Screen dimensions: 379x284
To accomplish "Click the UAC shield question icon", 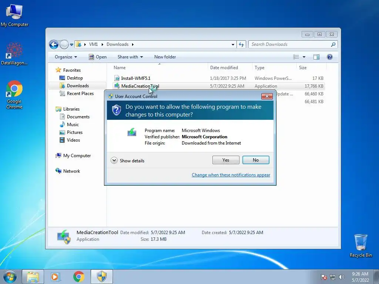I will (117, 110).
